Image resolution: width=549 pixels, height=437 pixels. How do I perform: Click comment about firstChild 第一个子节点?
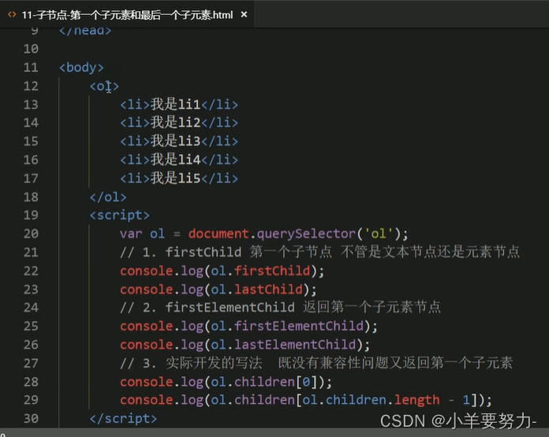click(319, 252)
